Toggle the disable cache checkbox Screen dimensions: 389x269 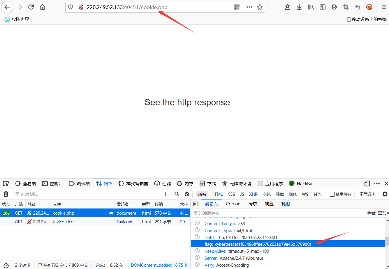click(332, 194)
